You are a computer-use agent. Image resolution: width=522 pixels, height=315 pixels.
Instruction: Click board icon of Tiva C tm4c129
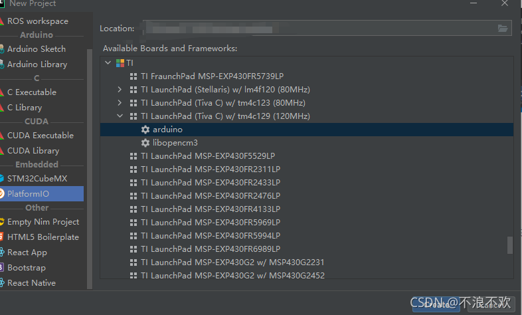133,116
